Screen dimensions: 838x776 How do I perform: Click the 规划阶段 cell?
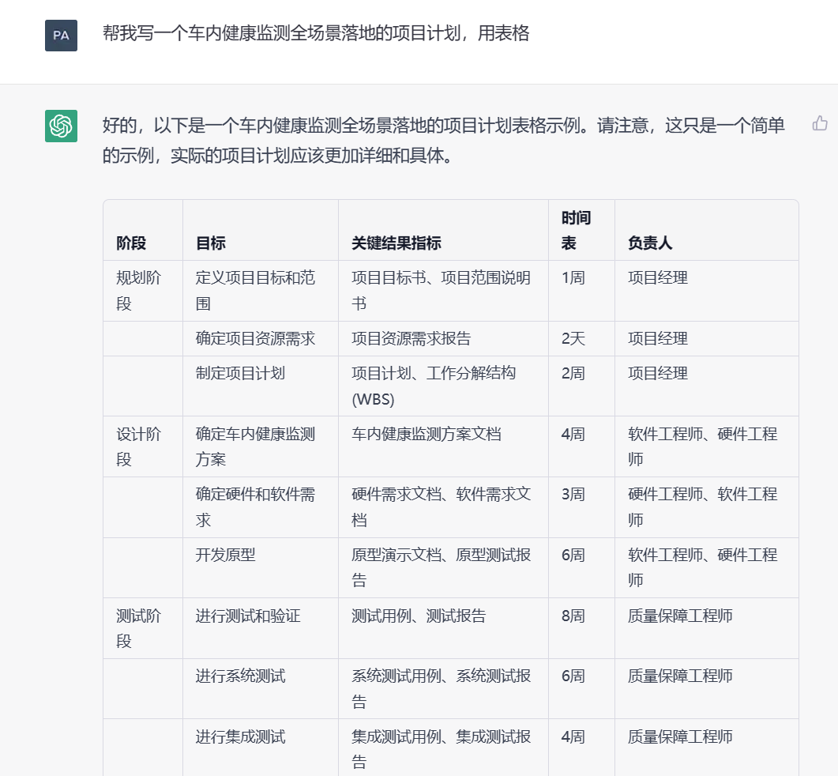pos(138,290)
